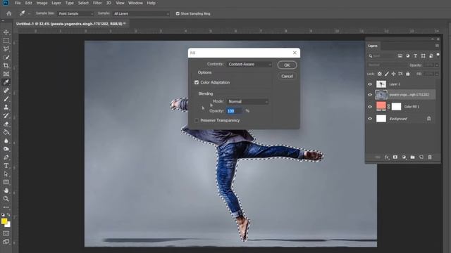
Task: Hide the Color Fill 1 layer
Action: [x=370, y=107]
